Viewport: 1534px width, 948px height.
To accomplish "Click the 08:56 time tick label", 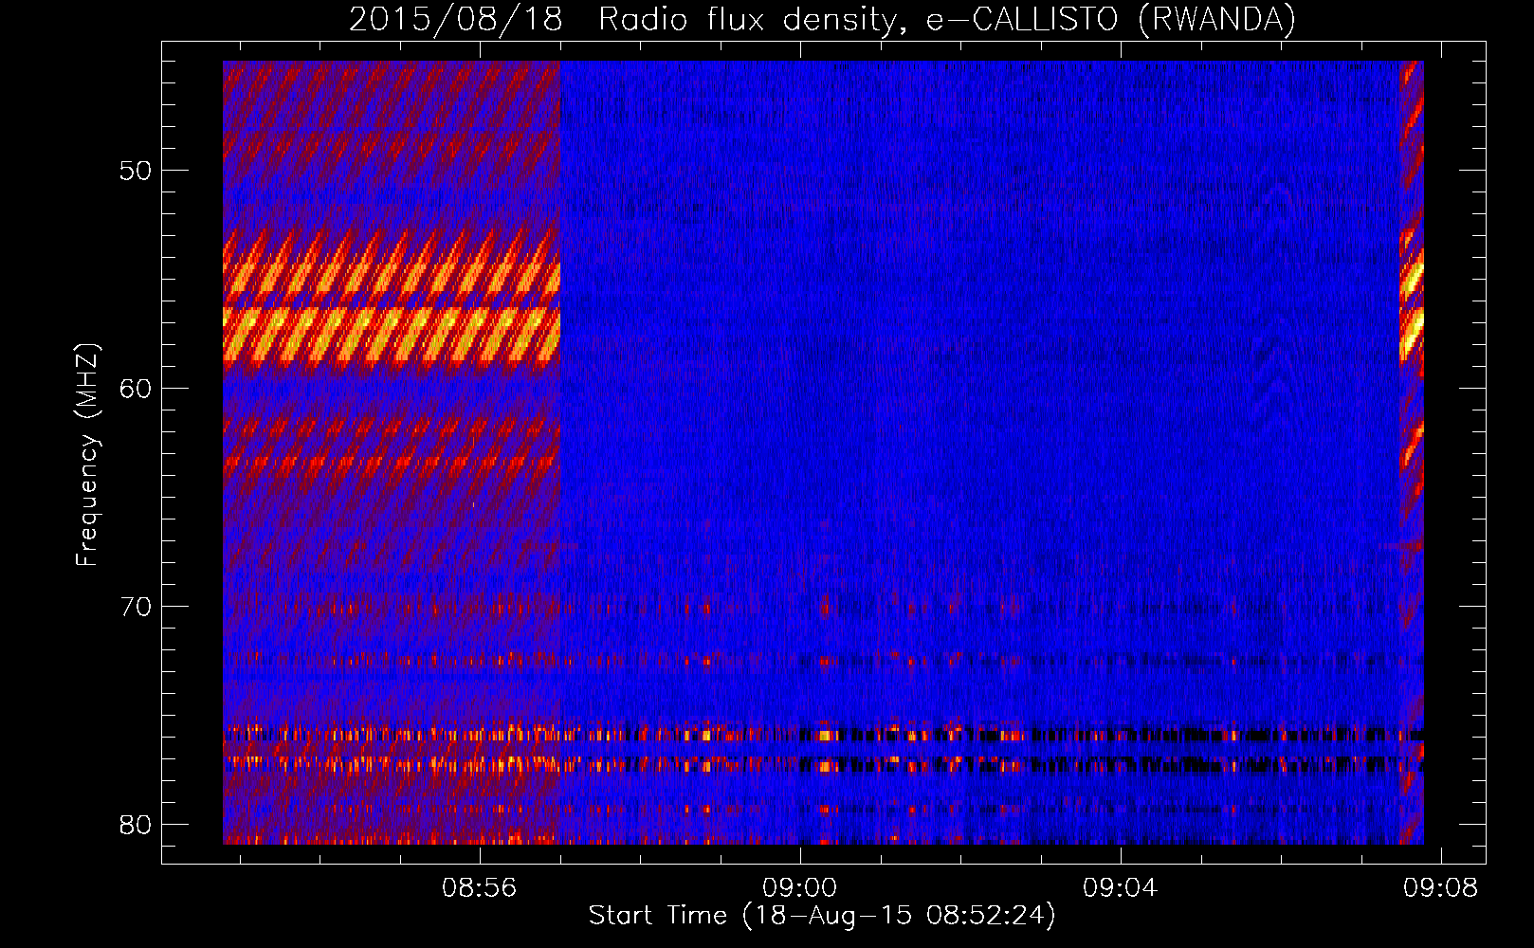I will [x=480, y=887].
